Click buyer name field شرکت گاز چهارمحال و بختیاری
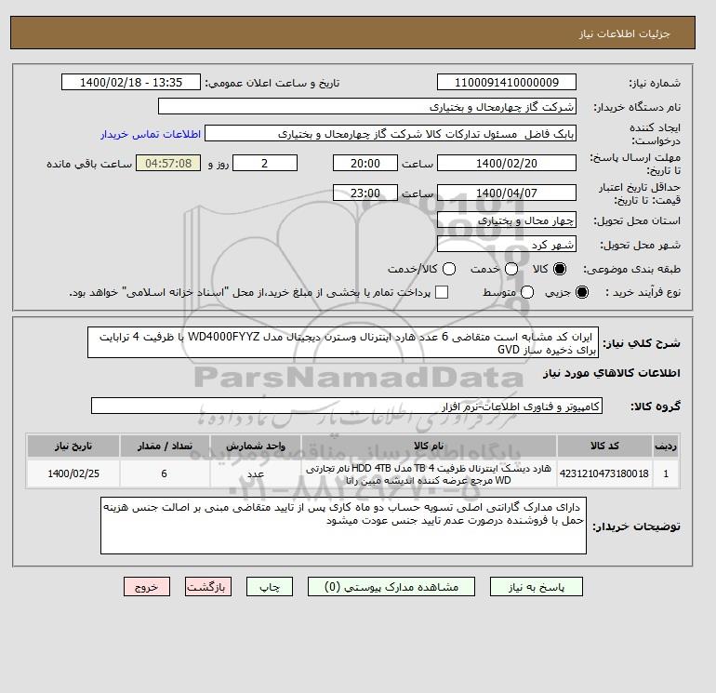 367,106
